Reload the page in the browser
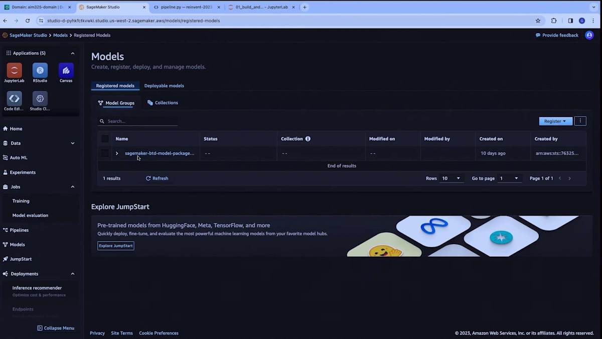Image resolution: width=602 pixels, height=339 pixels. (x=28, y=21)
